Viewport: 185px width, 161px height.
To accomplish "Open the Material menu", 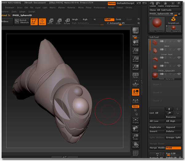I will [x=71, y=7].
